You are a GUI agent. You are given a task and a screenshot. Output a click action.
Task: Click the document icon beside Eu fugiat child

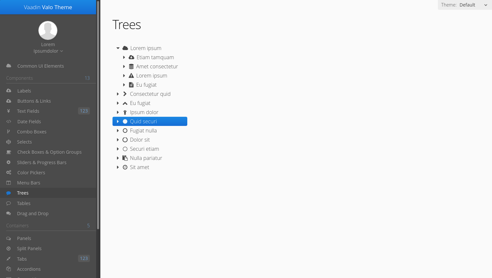131,85
